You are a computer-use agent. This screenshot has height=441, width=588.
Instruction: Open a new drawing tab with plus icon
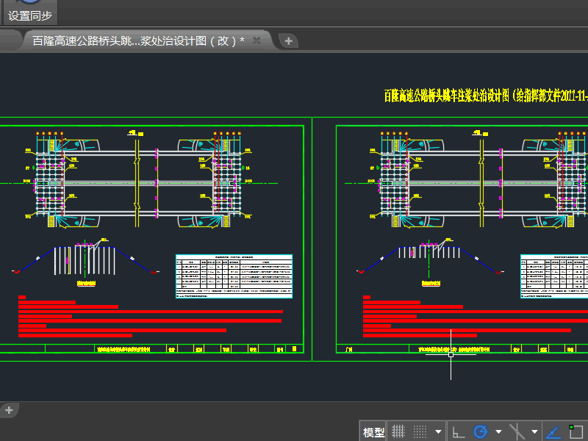tap(289, 41)
